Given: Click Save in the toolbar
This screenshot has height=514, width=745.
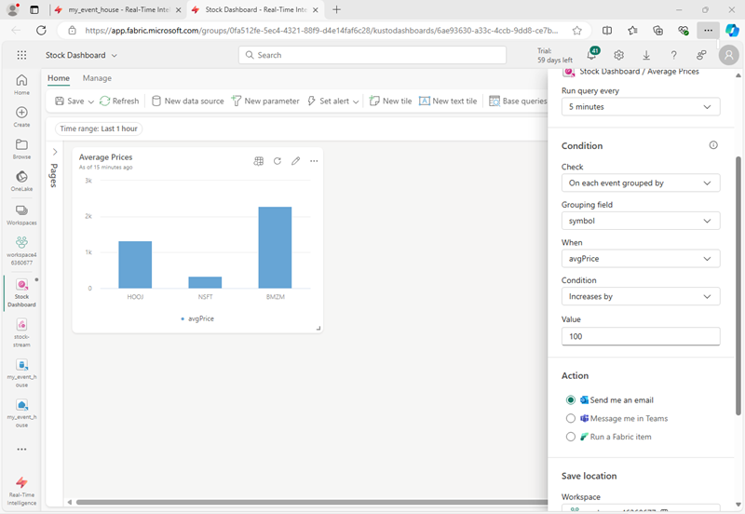Looking at the screenshot, I should coord(70,101).
